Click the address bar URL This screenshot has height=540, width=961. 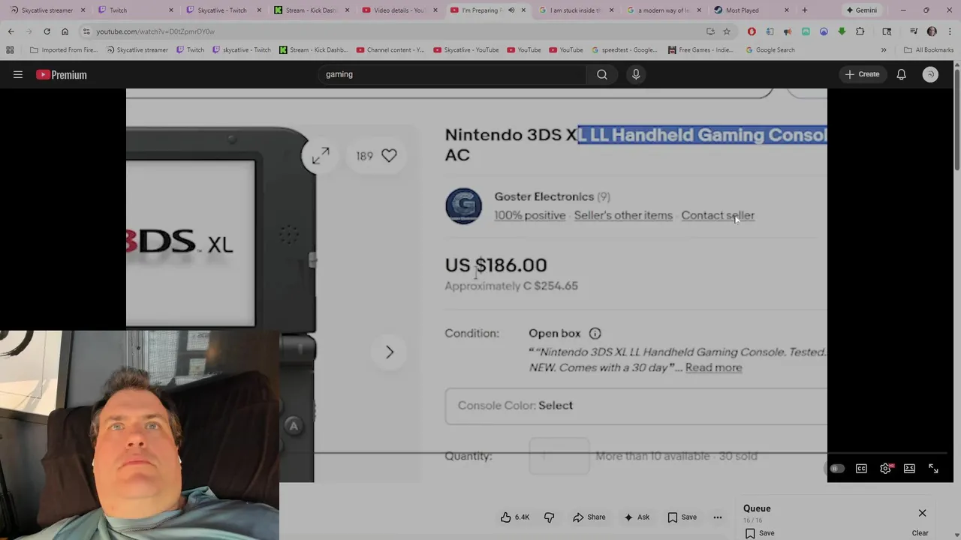click(155, 31)
